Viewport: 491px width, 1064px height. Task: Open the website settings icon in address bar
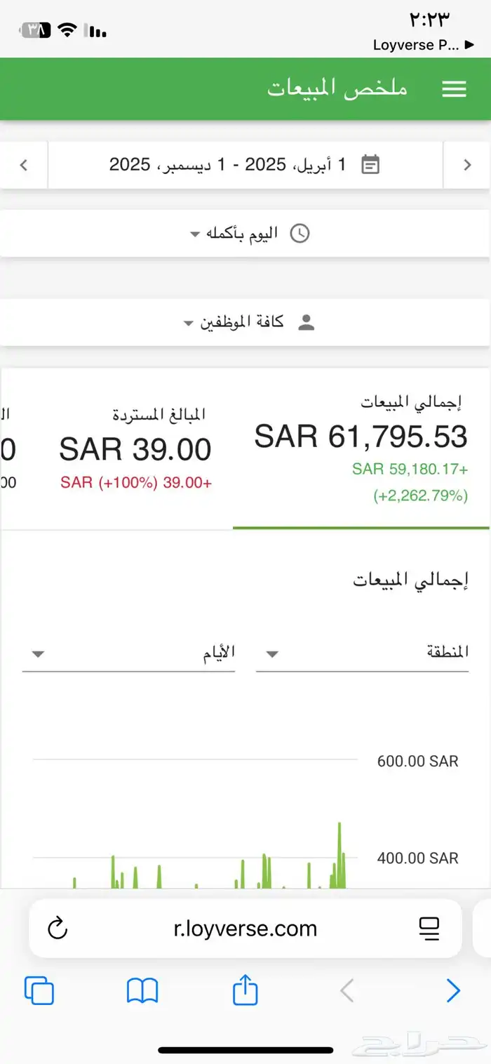pyautogui.click(x=430, y=929)
